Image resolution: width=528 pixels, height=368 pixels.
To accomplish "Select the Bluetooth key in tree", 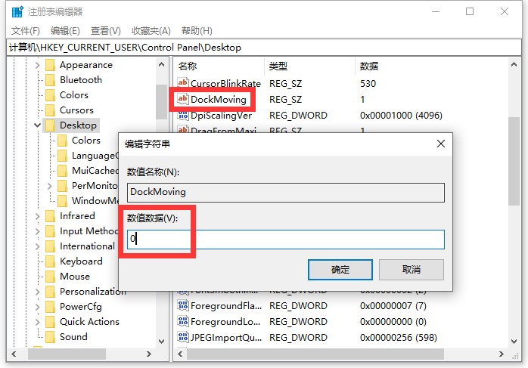I will (81, 80).
